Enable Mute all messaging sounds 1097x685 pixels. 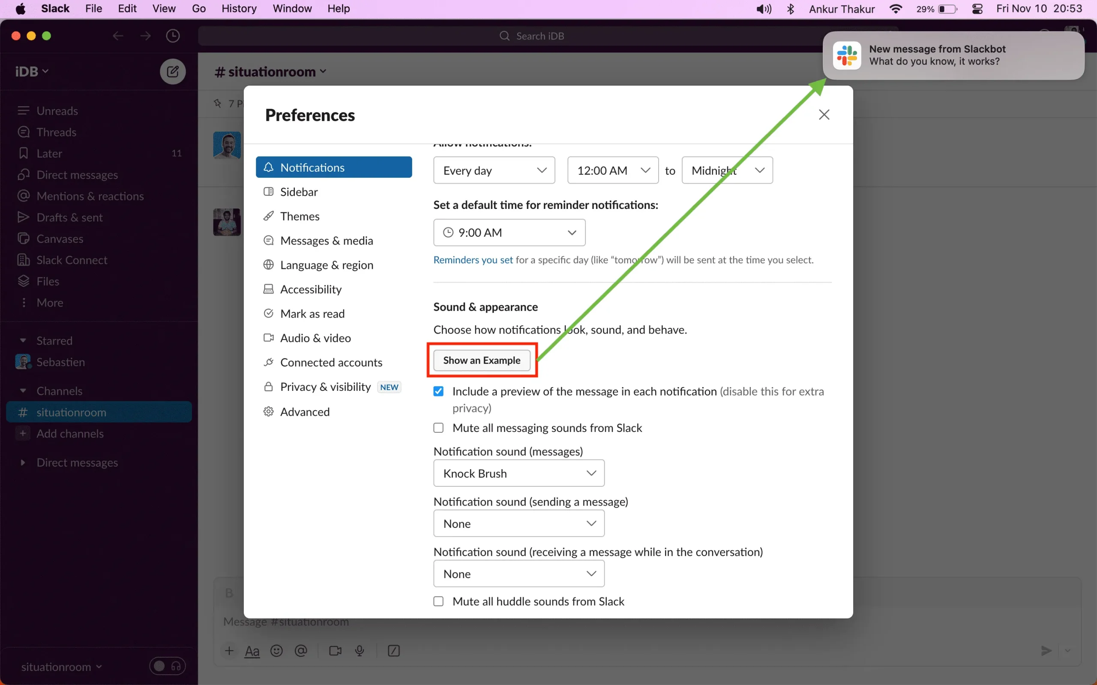[x=438, y=427]
